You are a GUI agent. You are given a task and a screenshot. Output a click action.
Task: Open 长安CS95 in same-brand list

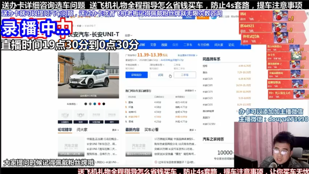tap(208, 86)
